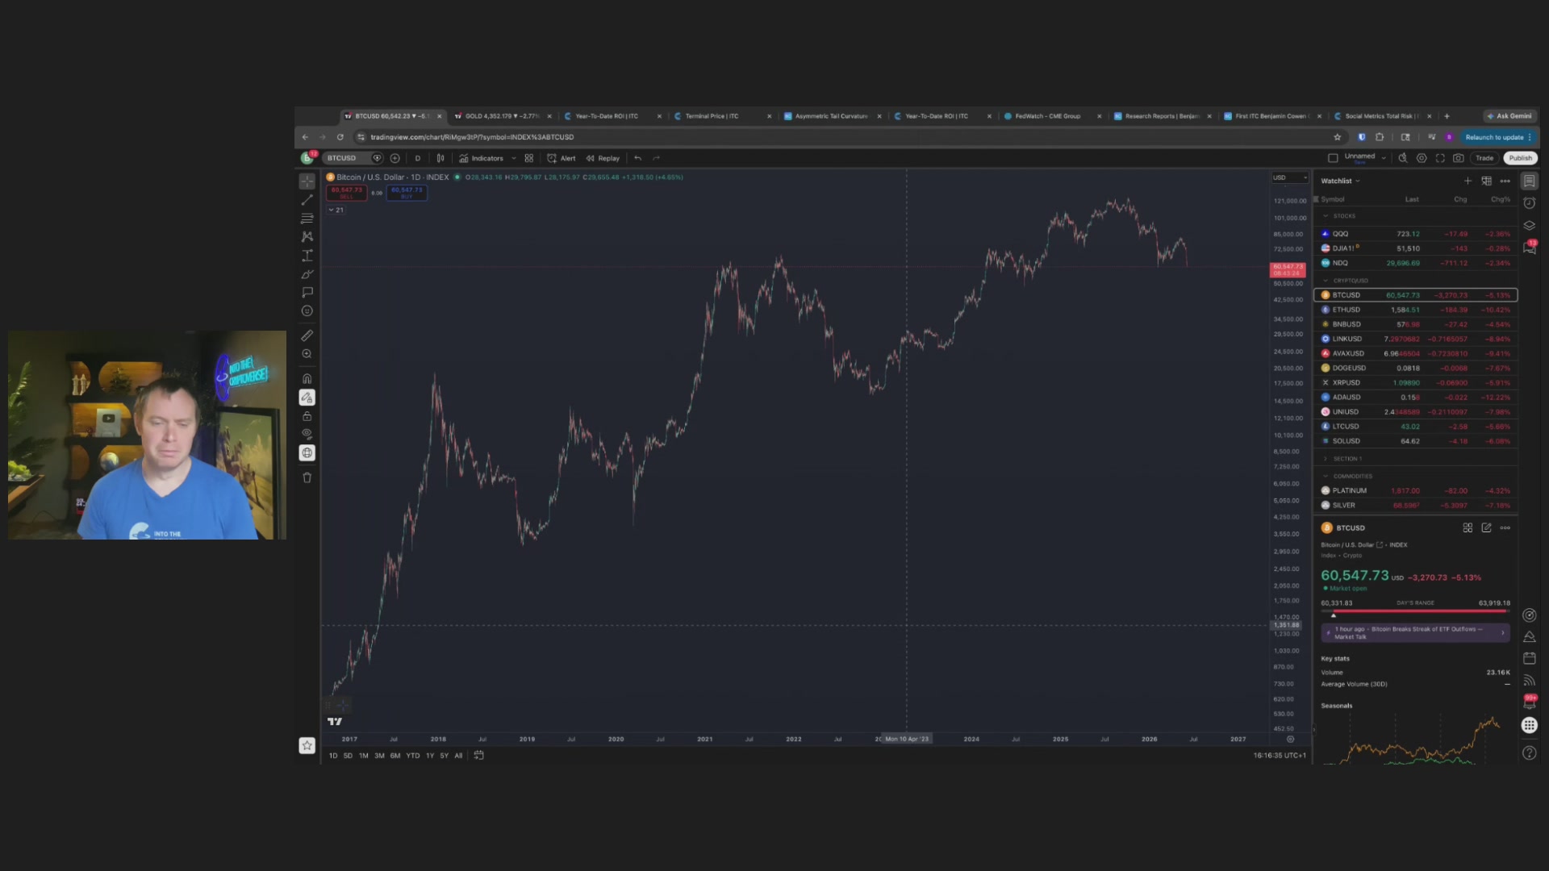1549x871 pixels.
Task: Select ETHUSD row in the watchlist
Action: point(1416,310)
